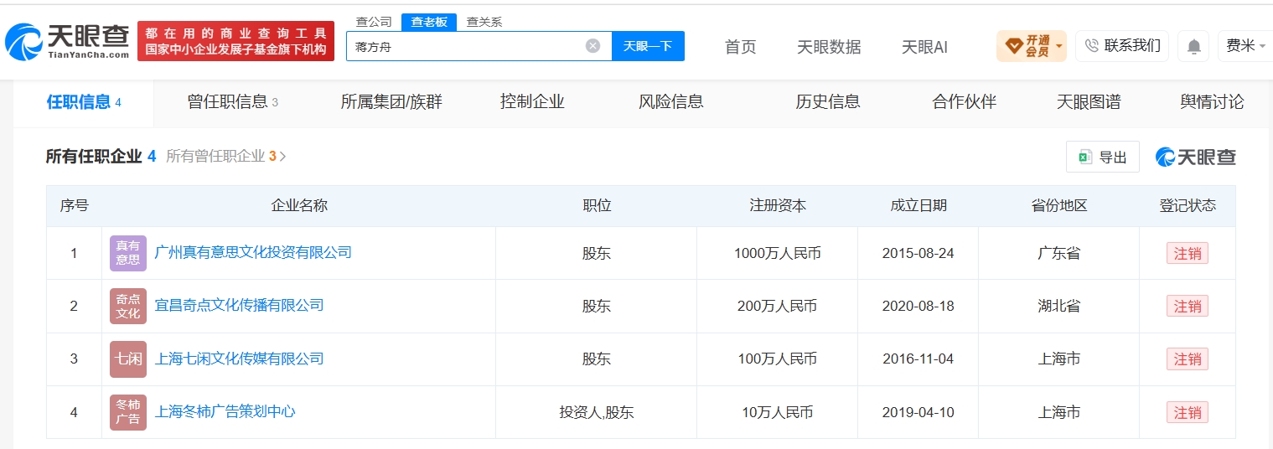The height and width of the screenshot is (449, 1273).
Task: Open the 合作伙伴 tab
Action: (965, 102)
